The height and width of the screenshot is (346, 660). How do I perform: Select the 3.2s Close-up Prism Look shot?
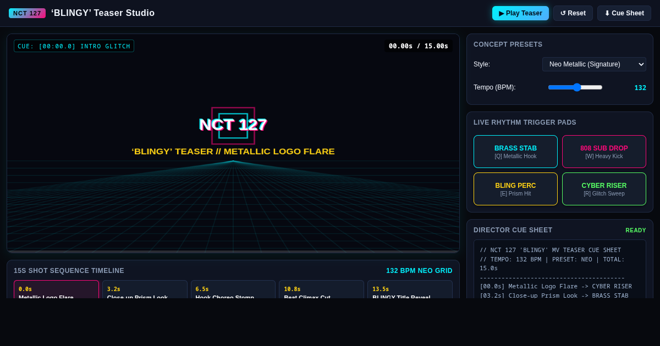click(145, 289)
